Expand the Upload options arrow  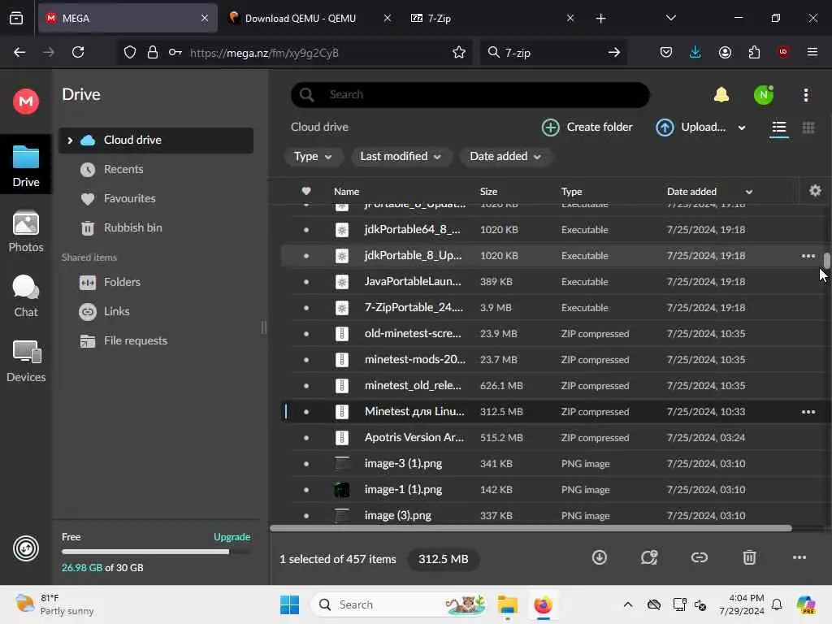741,128
